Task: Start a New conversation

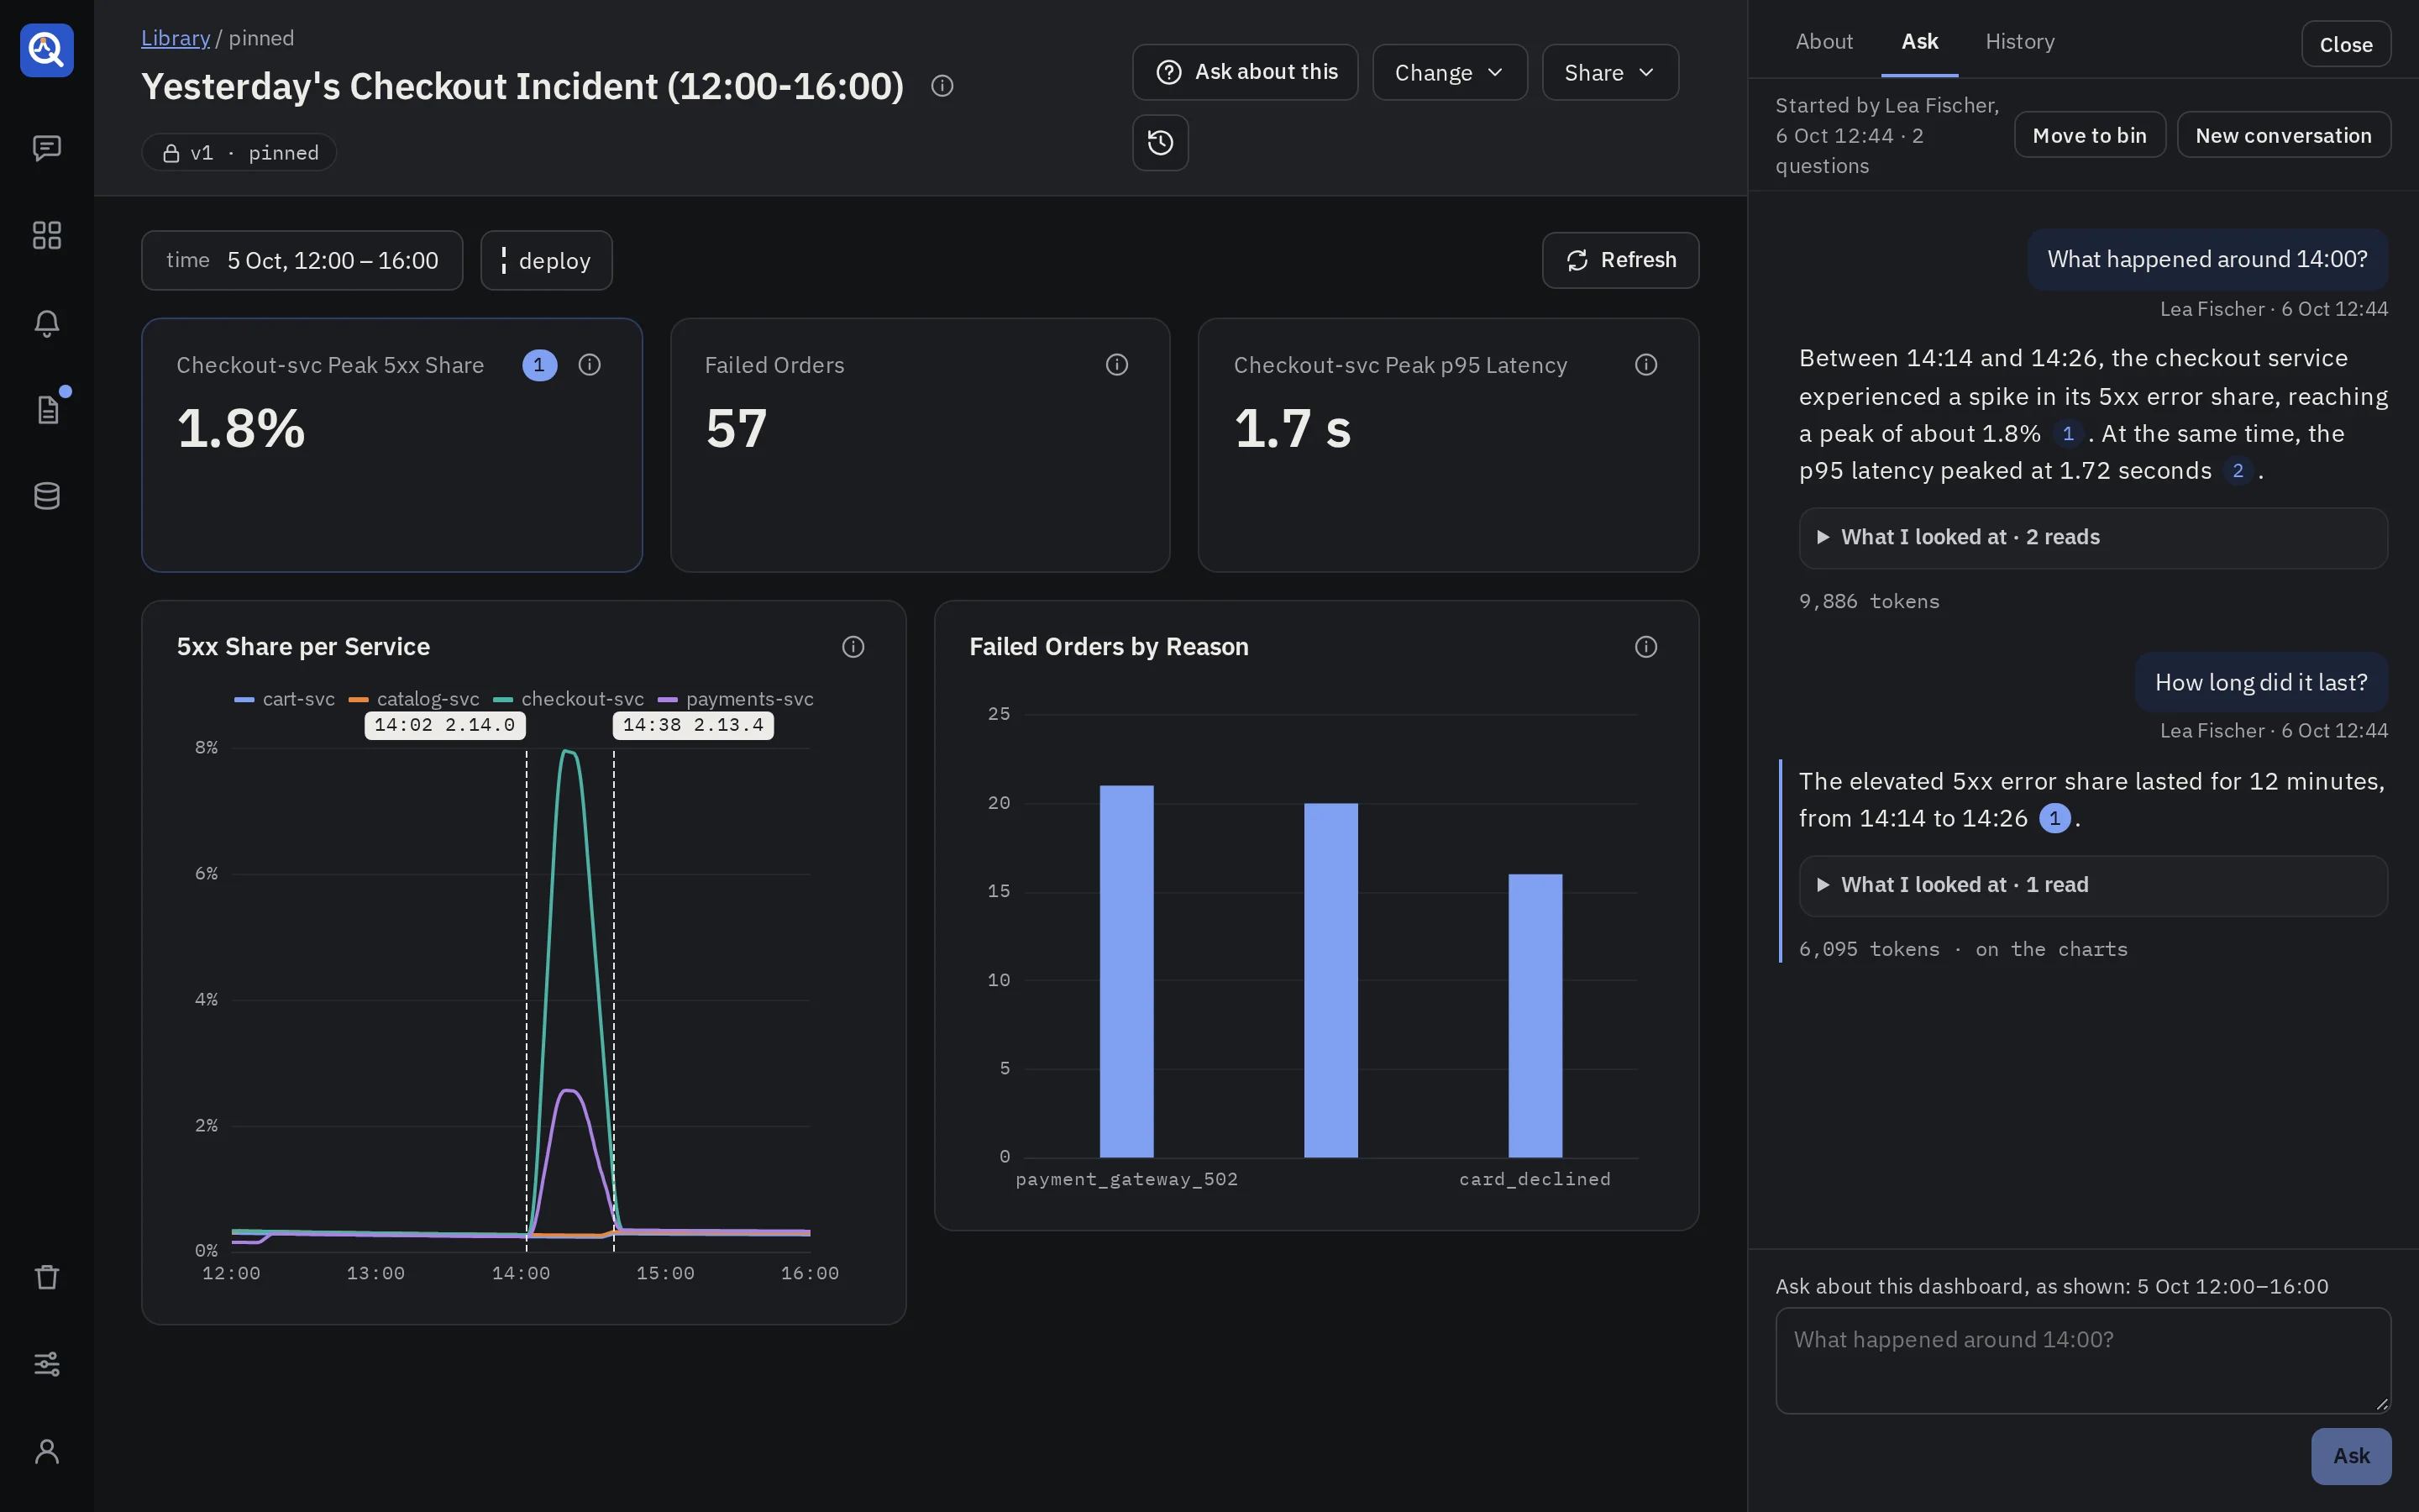Action: point(2283,135)
